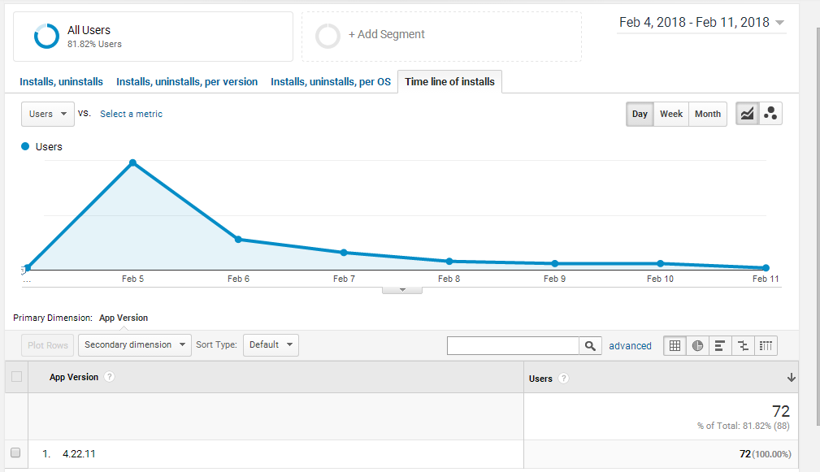820x472 pixels.
Task: Switch to motion chart view
Action: 770,114
